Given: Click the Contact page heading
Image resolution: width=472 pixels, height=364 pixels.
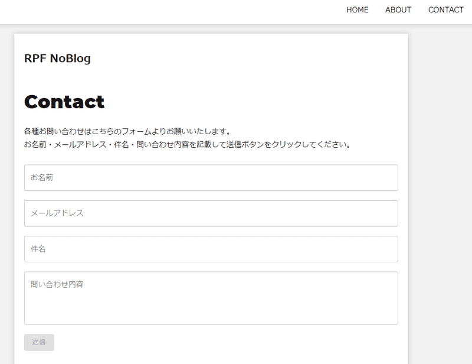Looking at the screenshot, I should click(x=64, y=101).
